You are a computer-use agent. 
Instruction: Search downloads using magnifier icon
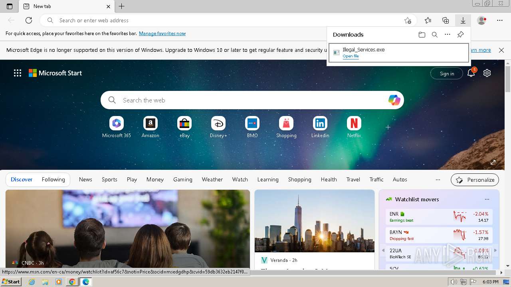(435, 35)
